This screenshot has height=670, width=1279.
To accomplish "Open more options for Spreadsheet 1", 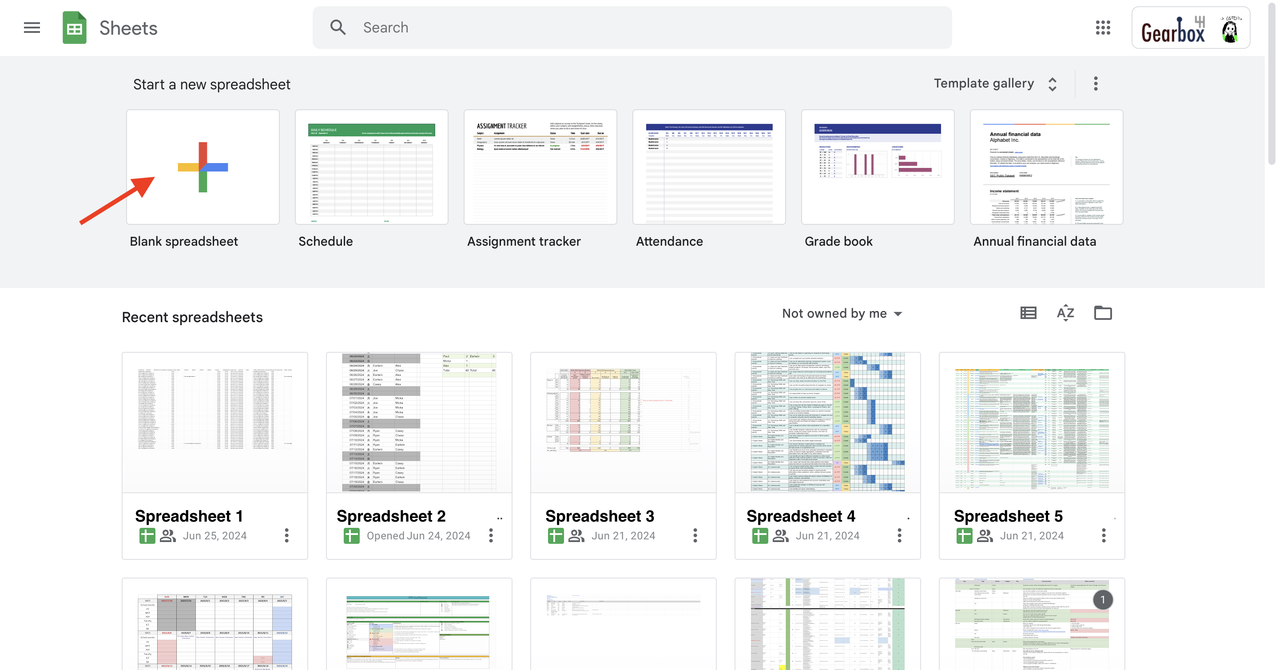I will tap(286, 535).
